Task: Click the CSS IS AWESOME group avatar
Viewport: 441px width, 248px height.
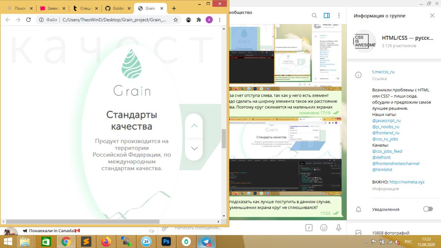Action: pyautogui.click(x=365, y=41)
